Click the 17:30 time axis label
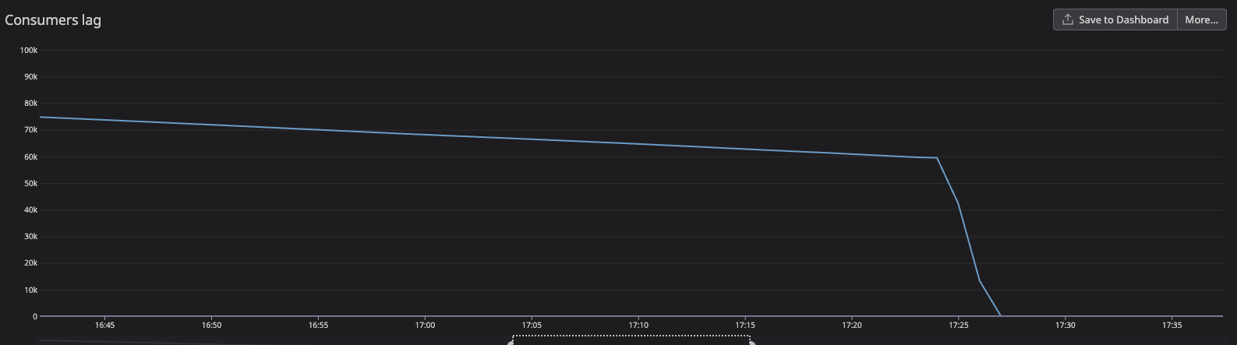 pos(1065,326)
